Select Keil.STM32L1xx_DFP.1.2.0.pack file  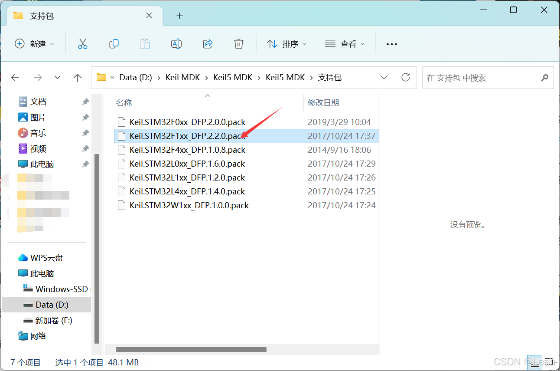[x=187, y=177]
